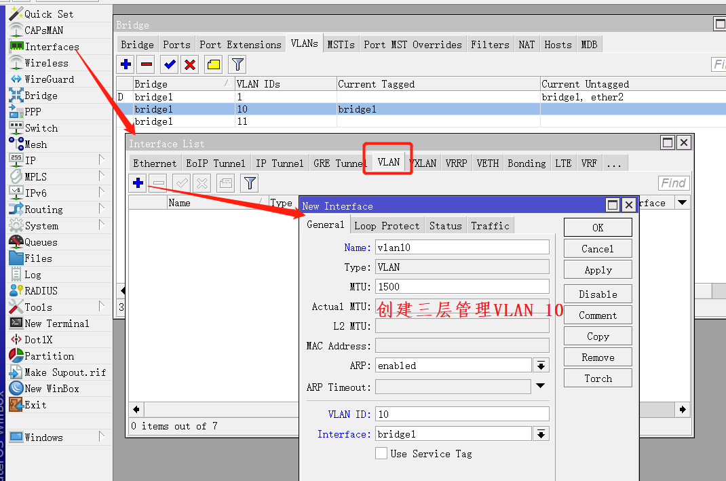Expand the IP submenu in sidebar
This screenshot has height=481, width=726.
point(102,161)
